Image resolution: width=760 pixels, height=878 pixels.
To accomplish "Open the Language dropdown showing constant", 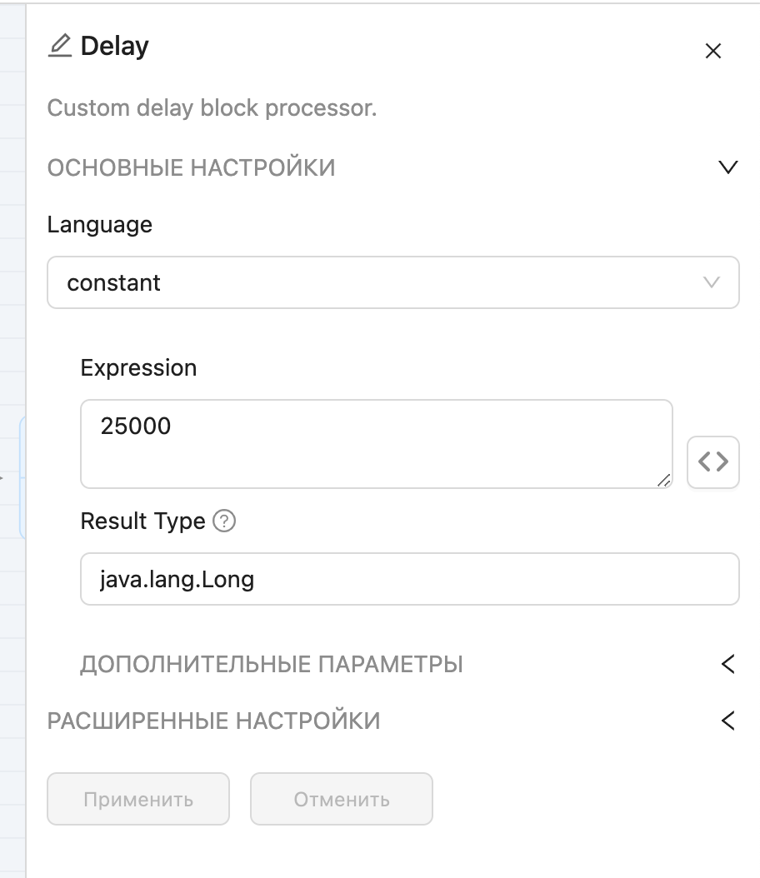I will (375, 282).
